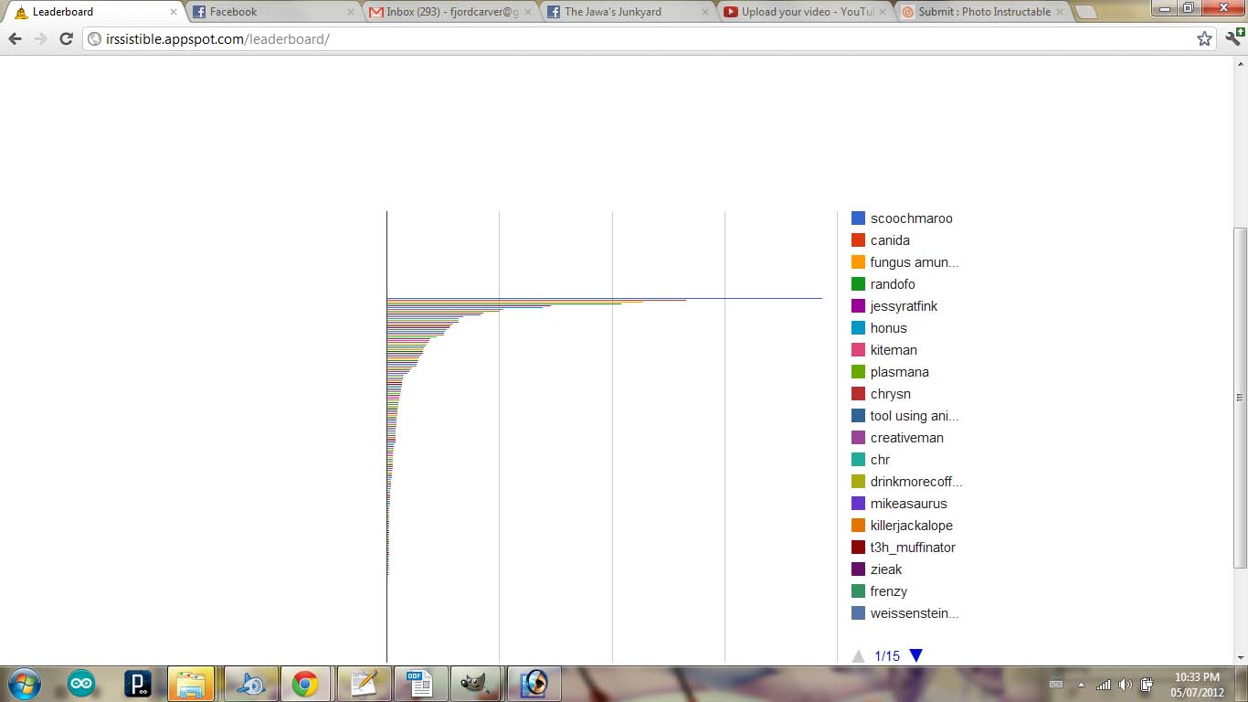1248x702 pixels.
Task: Click the fungus amun... orange legend swatch
Action: (858, 262)
